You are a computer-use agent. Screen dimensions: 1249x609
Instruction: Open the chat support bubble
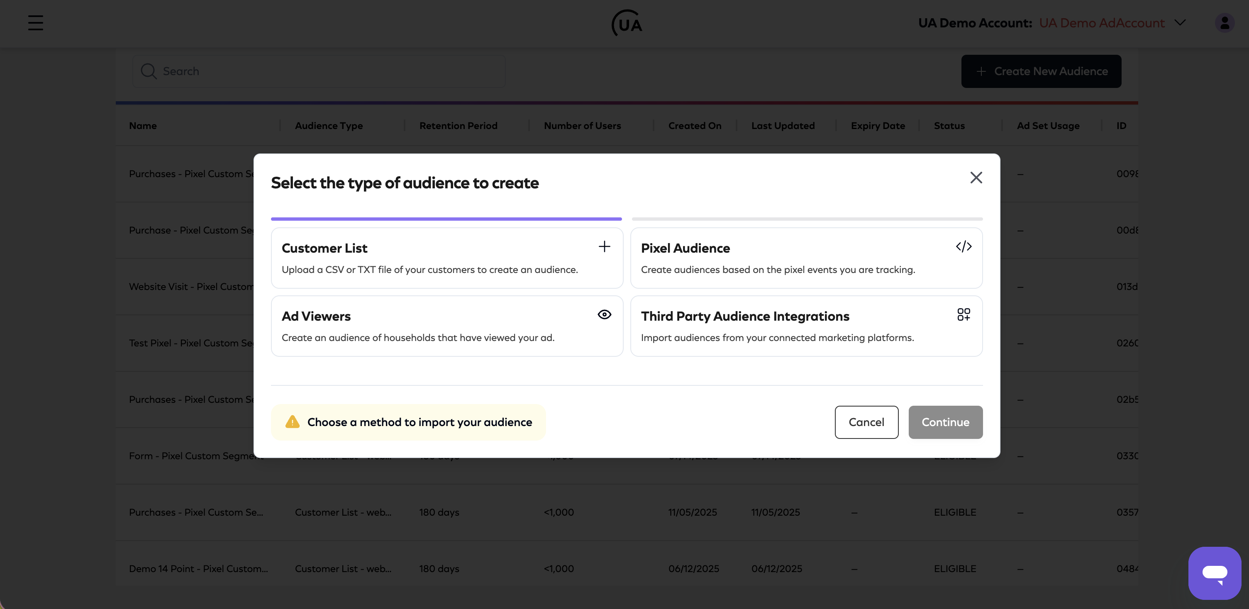coord(1215,573)
